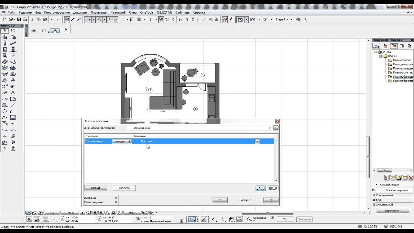
Task: Open the 'совпада...' condition dropdown
Action: tap(122, 141)
